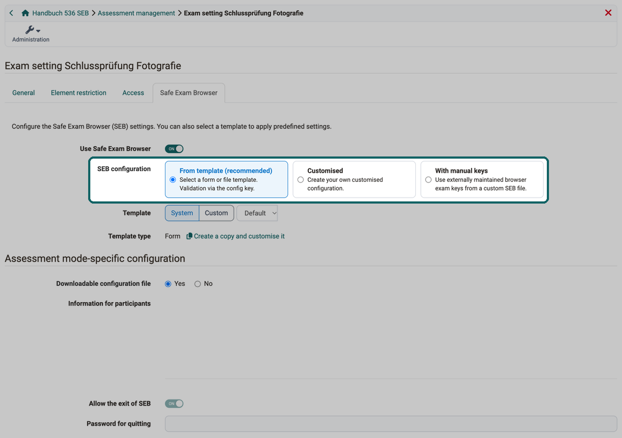Open the Element restriction tab
The height and width of the screenshot is (438, 622).
(78, 93)
